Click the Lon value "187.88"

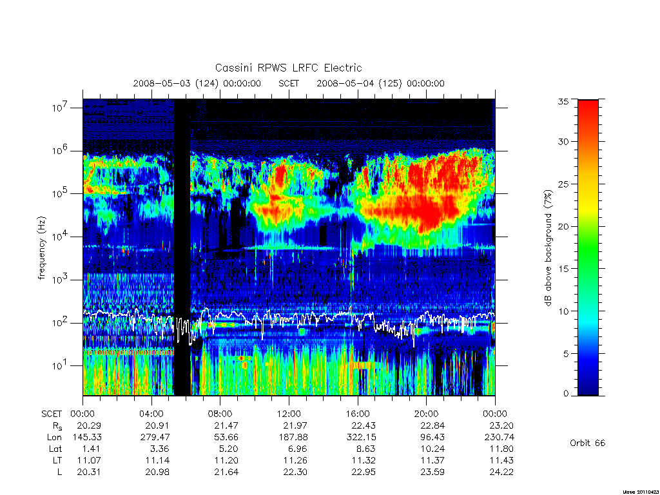tap(293, 438)
